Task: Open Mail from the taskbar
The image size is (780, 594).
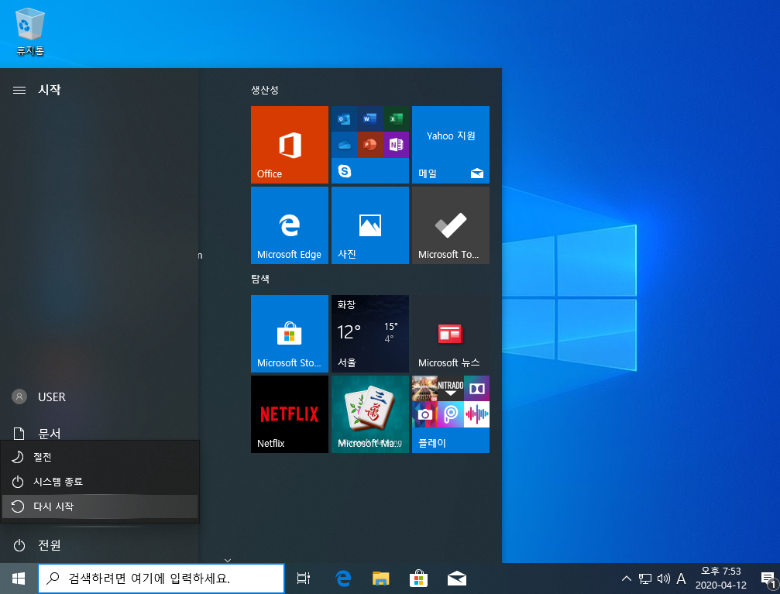Action: tap(457, 579)
